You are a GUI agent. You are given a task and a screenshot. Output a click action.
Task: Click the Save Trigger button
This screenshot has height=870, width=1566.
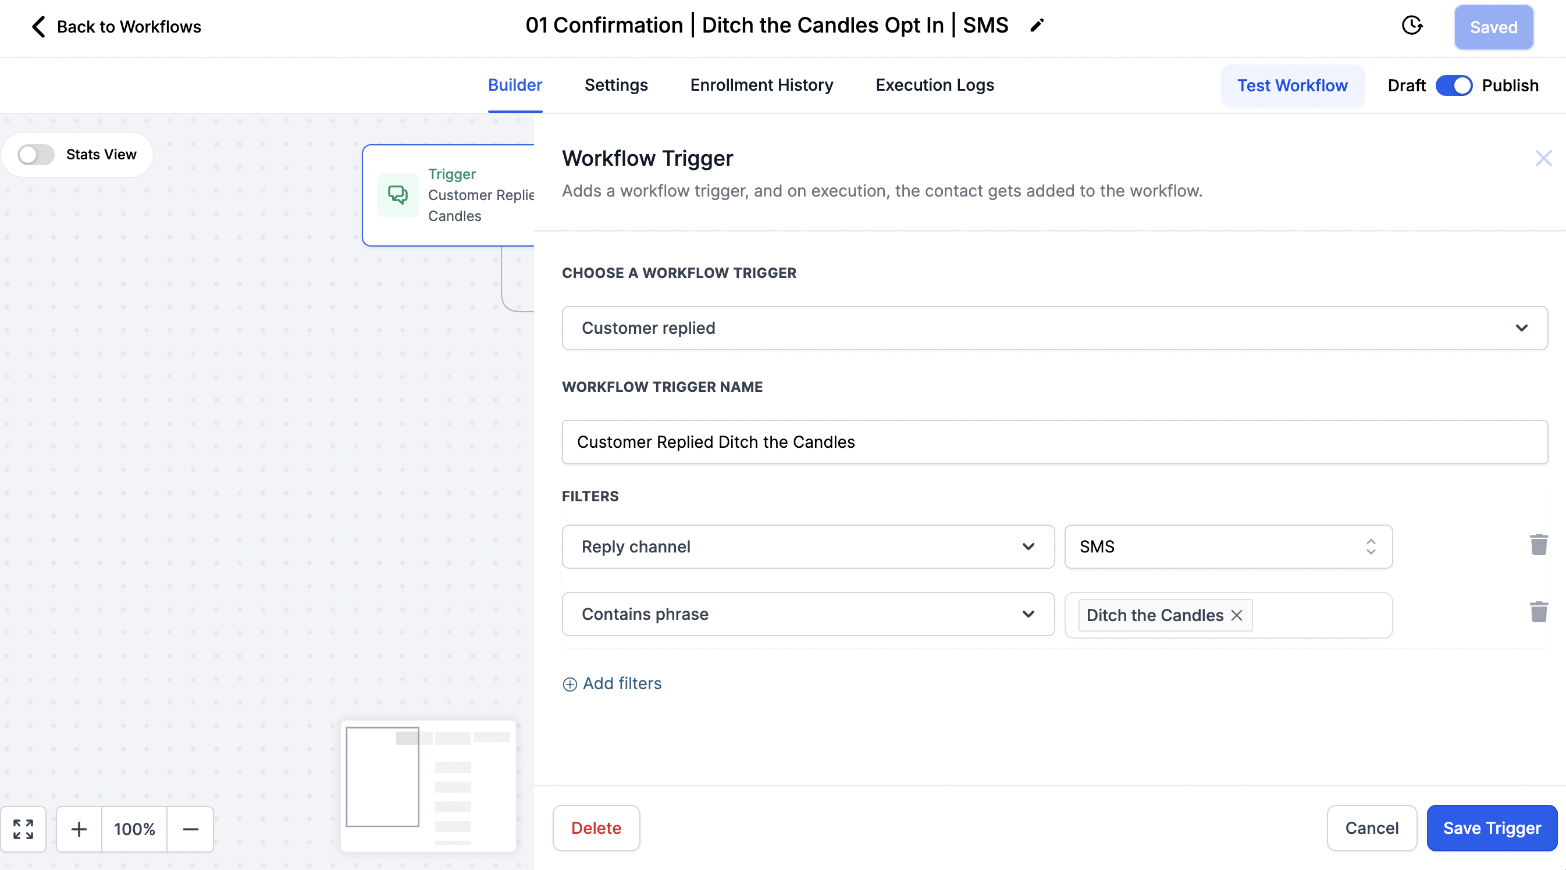(1491, 828)
